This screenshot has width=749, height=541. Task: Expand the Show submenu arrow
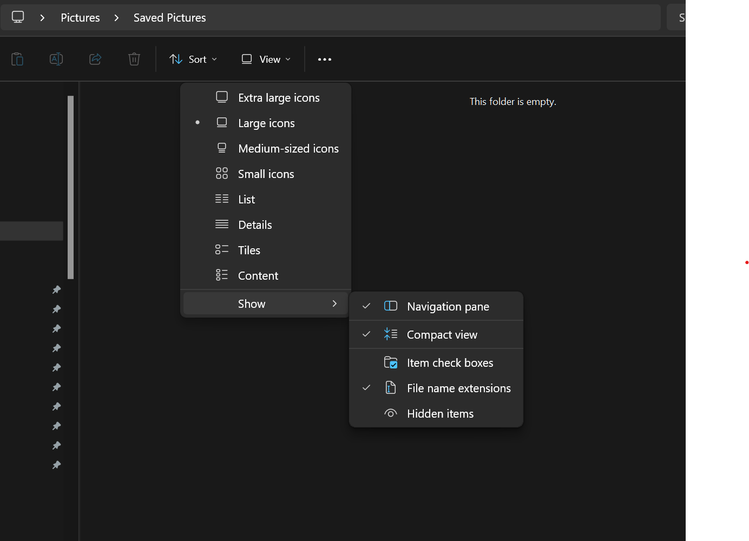coord(334,304)
